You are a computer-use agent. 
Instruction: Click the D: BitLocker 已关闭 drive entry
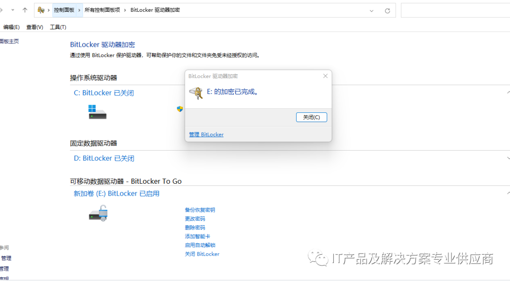[x=104, y=158]
